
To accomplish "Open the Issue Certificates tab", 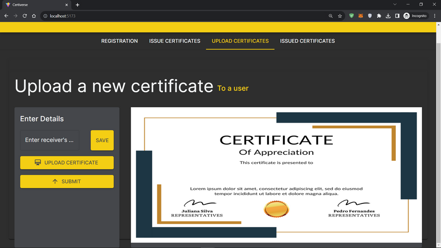I will (x=174, y=41).
